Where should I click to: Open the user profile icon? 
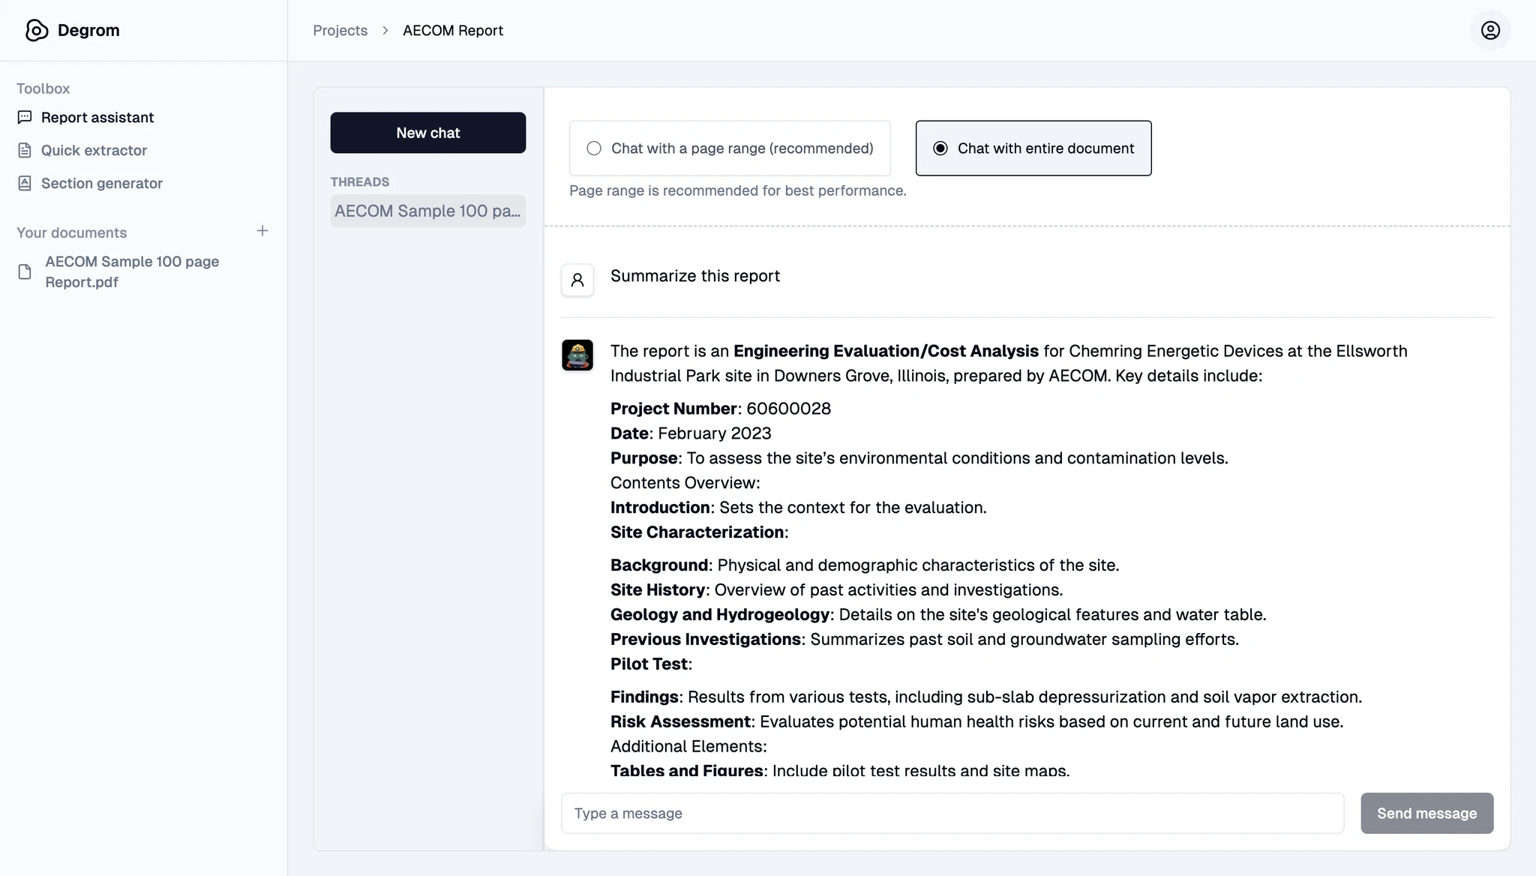coord(1490,30)
